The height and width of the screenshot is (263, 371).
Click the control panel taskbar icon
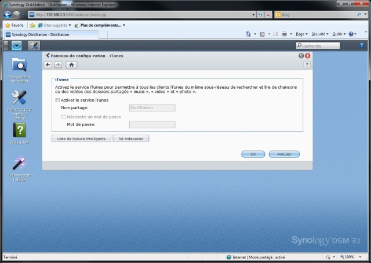(x=34, y=45)
